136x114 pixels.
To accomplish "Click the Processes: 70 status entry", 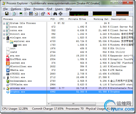I will point(75,109).
